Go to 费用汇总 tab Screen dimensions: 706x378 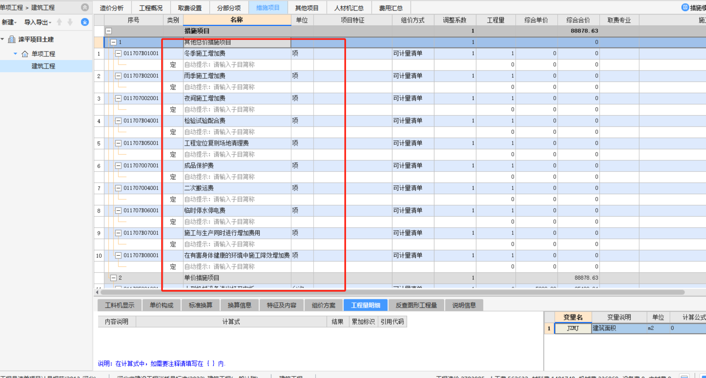(391, 8)
